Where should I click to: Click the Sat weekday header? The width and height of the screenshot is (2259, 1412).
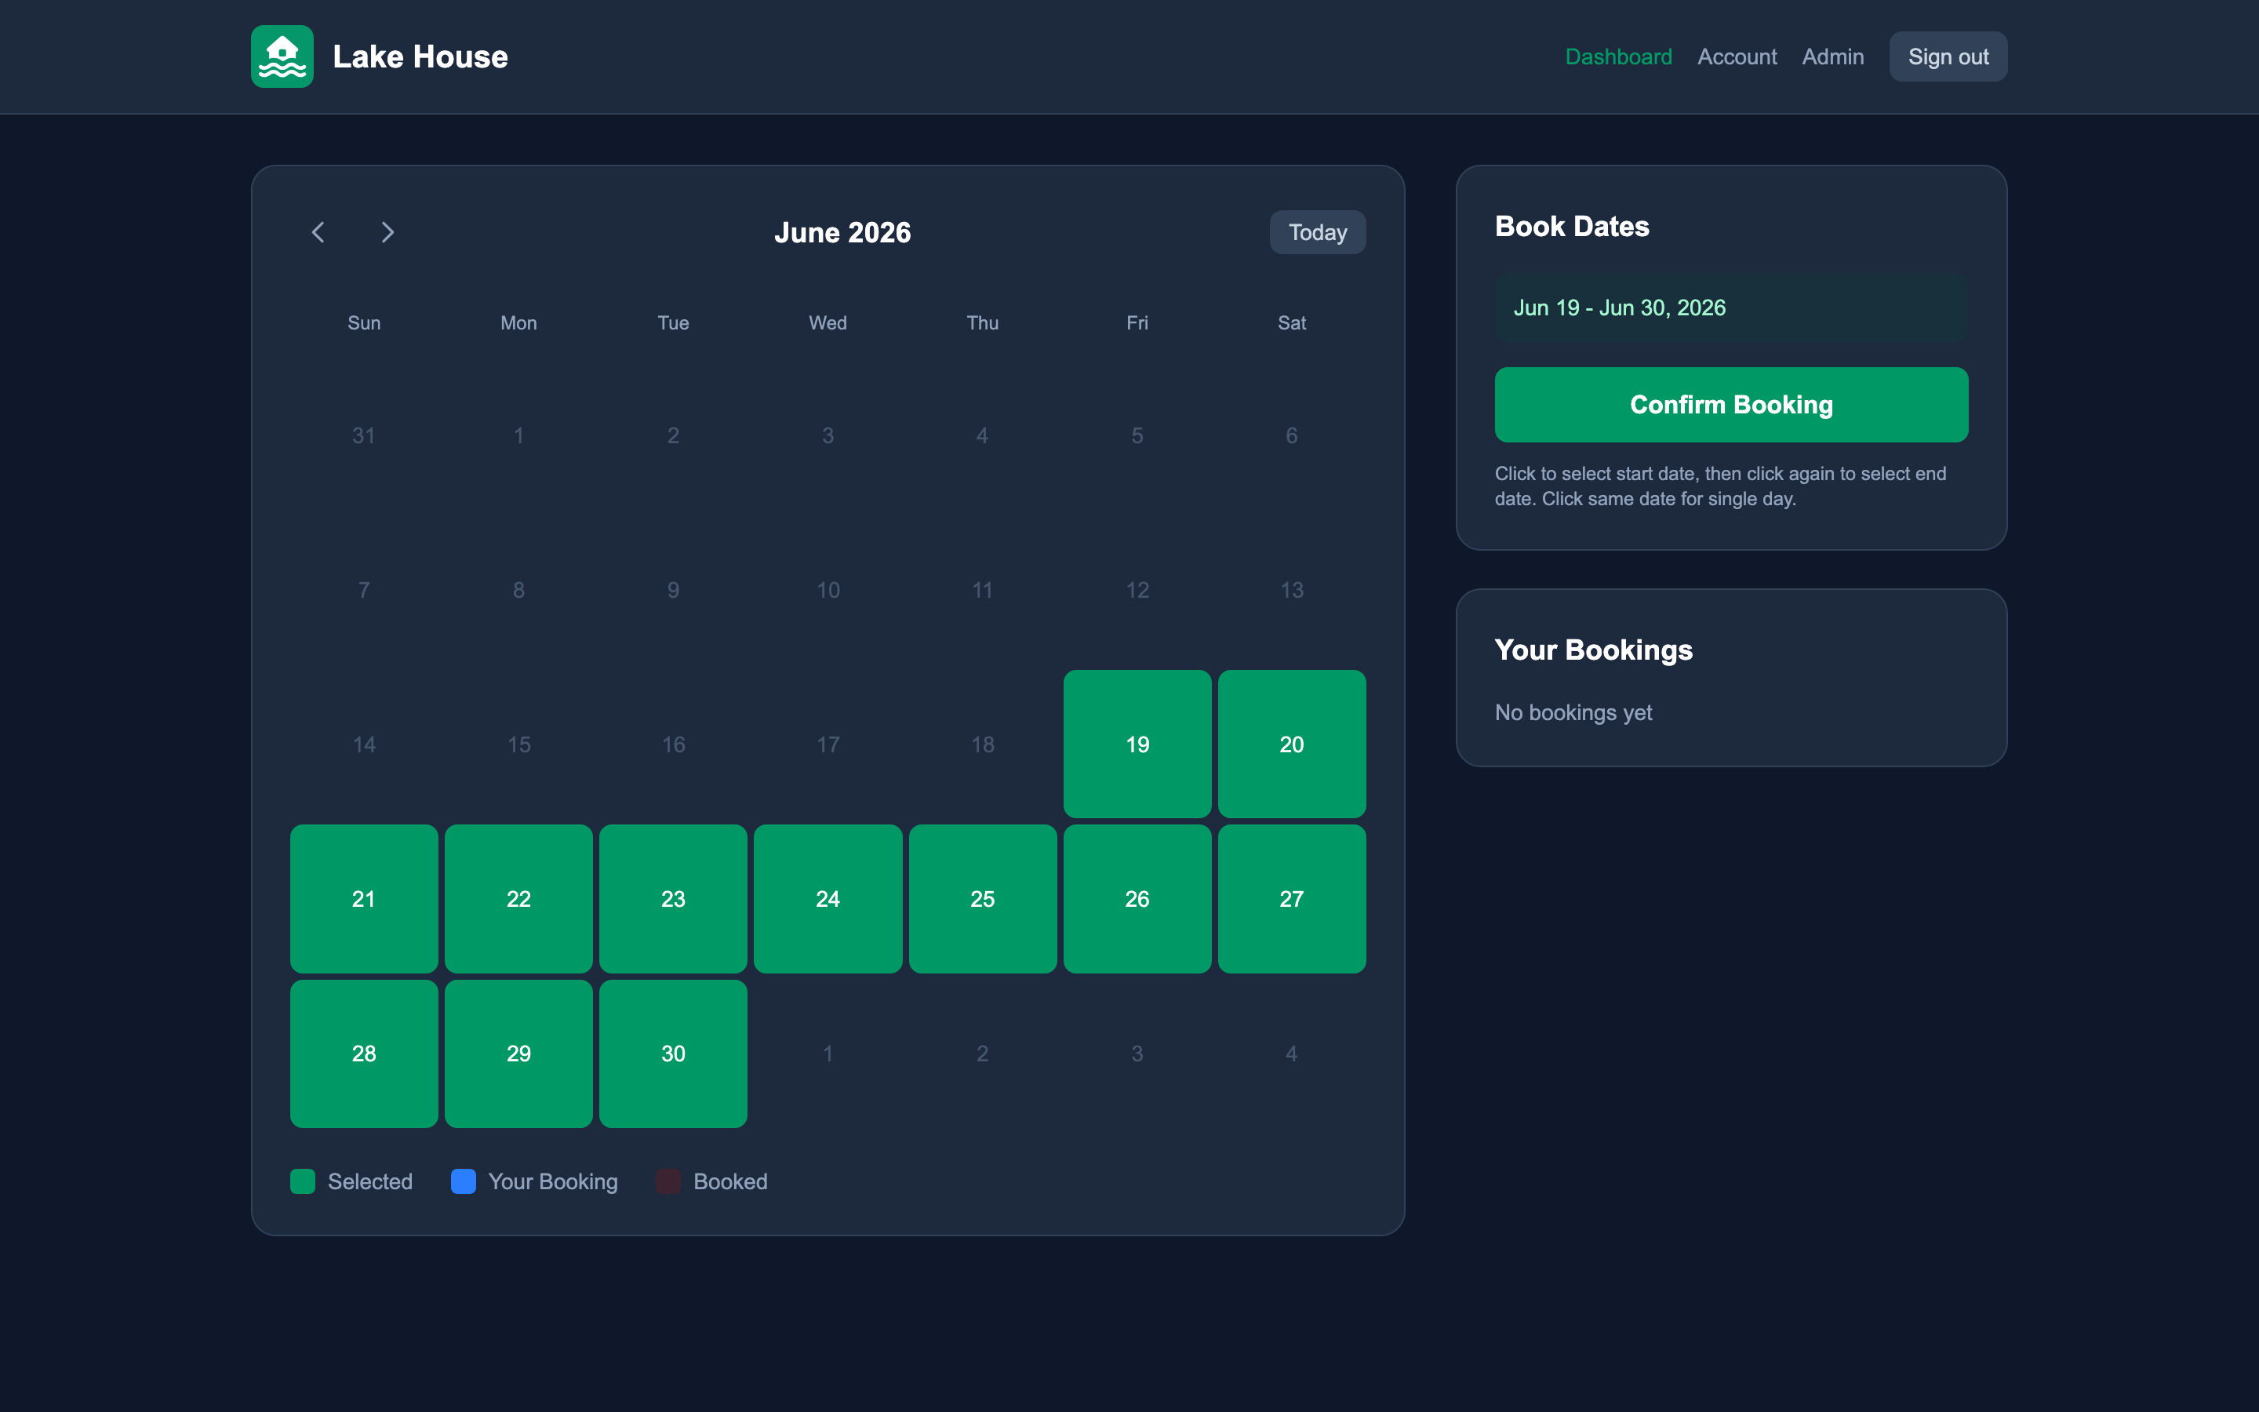coord(1291,322)
